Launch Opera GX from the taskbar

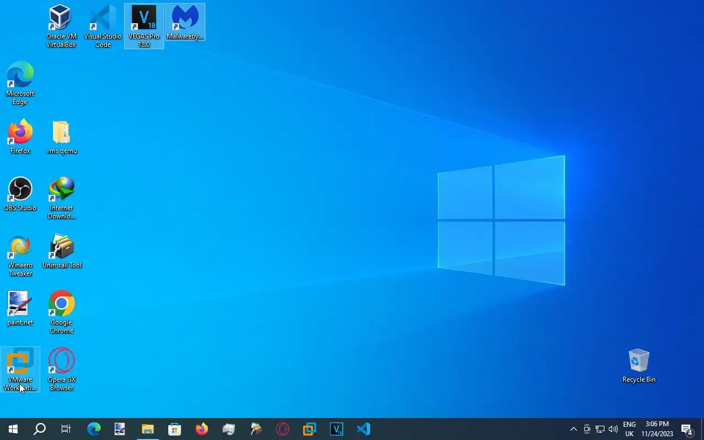[283, 429]
